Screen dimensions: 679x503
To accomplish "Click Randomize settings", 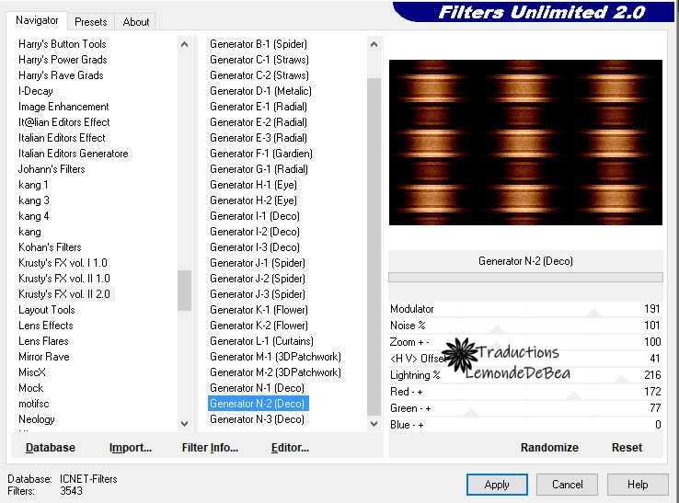I will (x=549, y=448).
